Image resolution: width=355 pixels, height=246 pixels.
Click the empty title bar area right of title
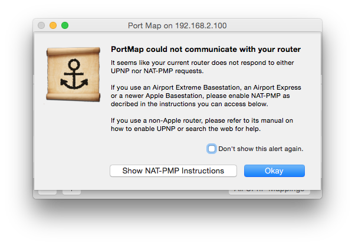[272, 25]
